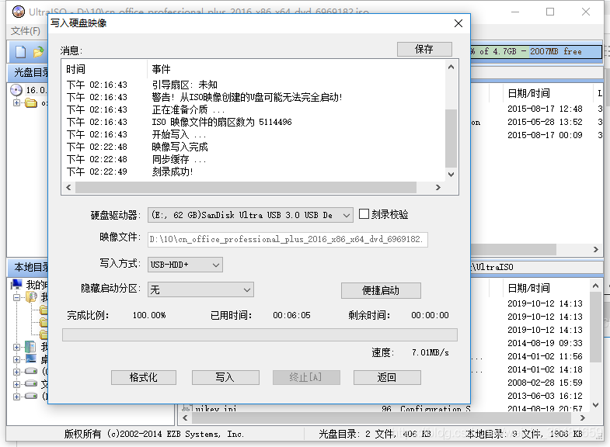Select the My Computer monitor icon

pos(16,284)
